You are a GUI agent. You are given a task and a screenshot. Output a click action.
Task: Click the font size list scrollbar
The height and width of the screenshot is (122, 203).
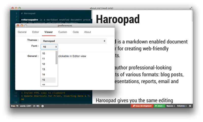(x=57, y=58)
